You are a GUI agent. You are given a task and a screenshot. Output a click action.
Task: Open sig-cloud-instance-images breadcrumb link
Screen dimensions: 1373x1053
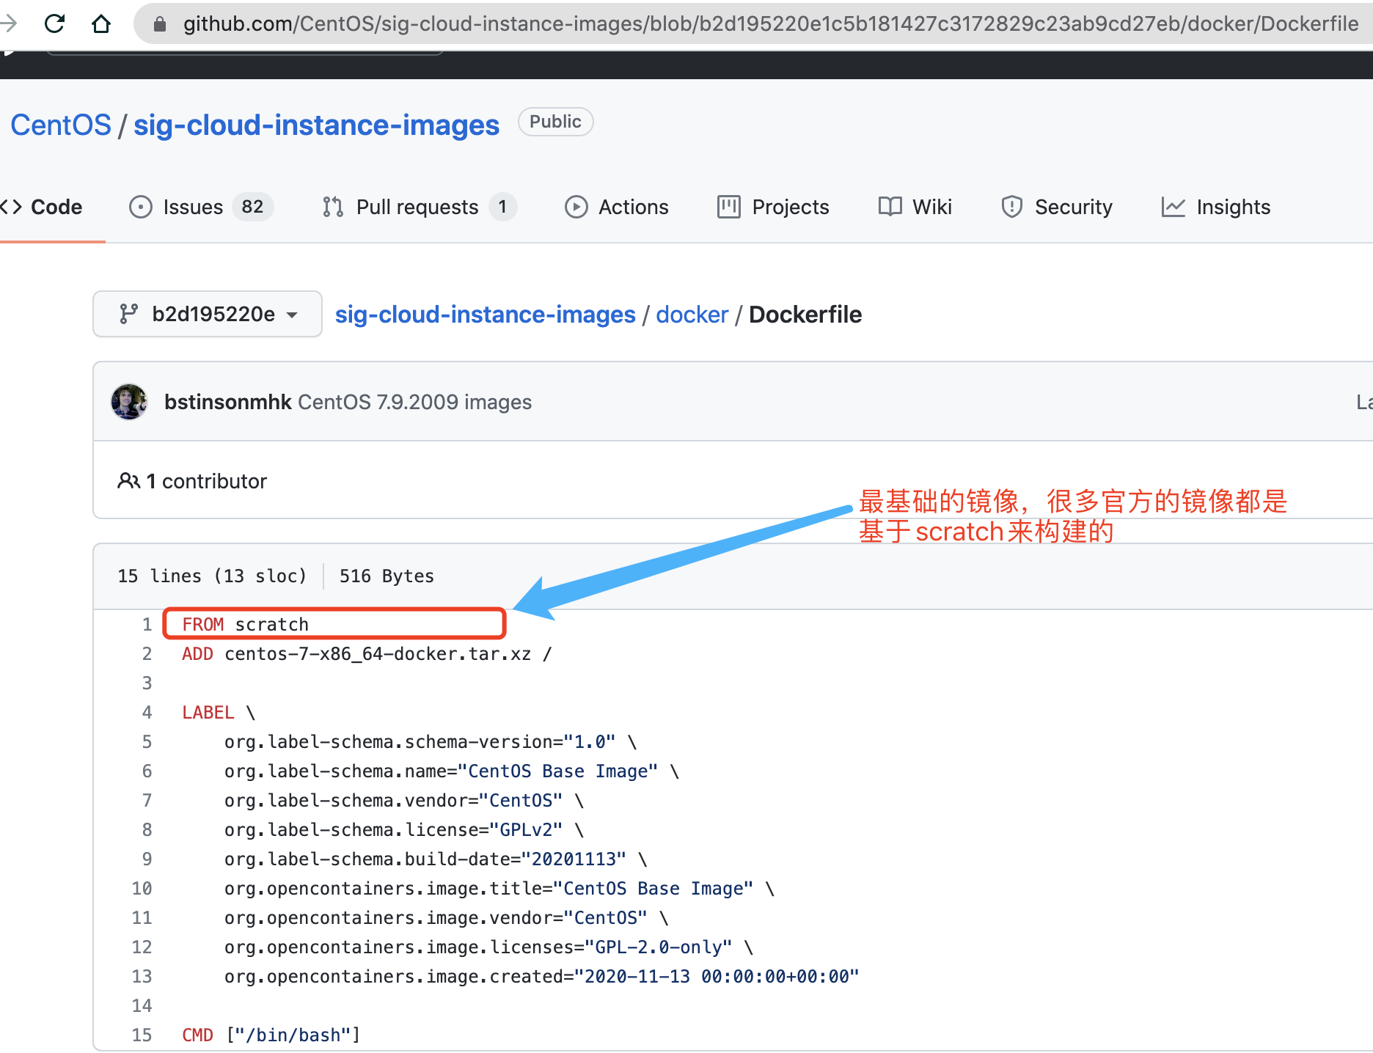(x=486, y=315)
